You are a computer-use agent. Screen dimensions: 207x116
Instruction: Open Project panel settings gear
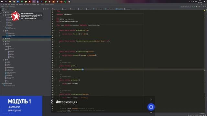[48, 9]
